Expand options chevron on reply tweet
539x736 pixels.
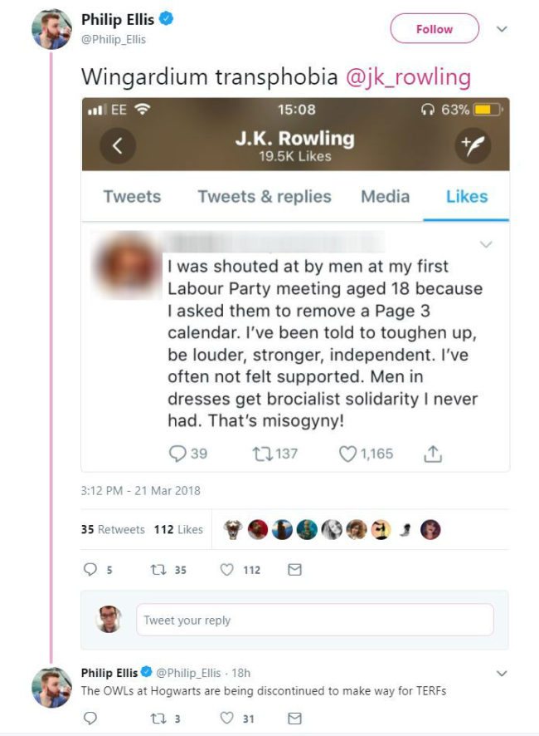(501, 672)
